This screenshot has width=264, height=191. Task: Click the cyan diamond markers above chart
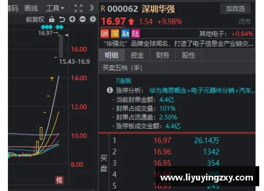coord(52,27)
